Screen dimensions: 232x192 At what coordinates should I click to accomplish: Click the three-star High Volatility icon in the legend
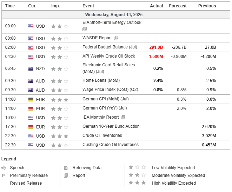[x=137, y=183]
